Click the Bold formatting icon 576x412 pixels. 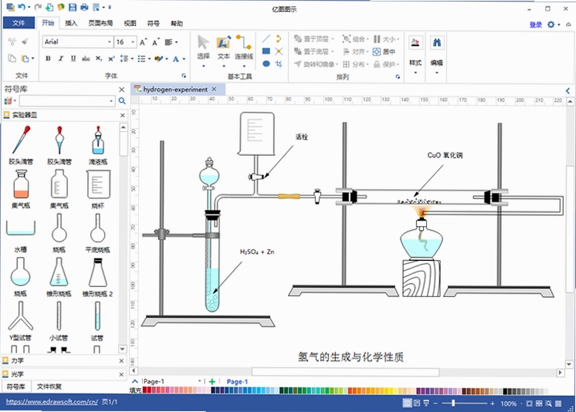[x=48, y=59]
